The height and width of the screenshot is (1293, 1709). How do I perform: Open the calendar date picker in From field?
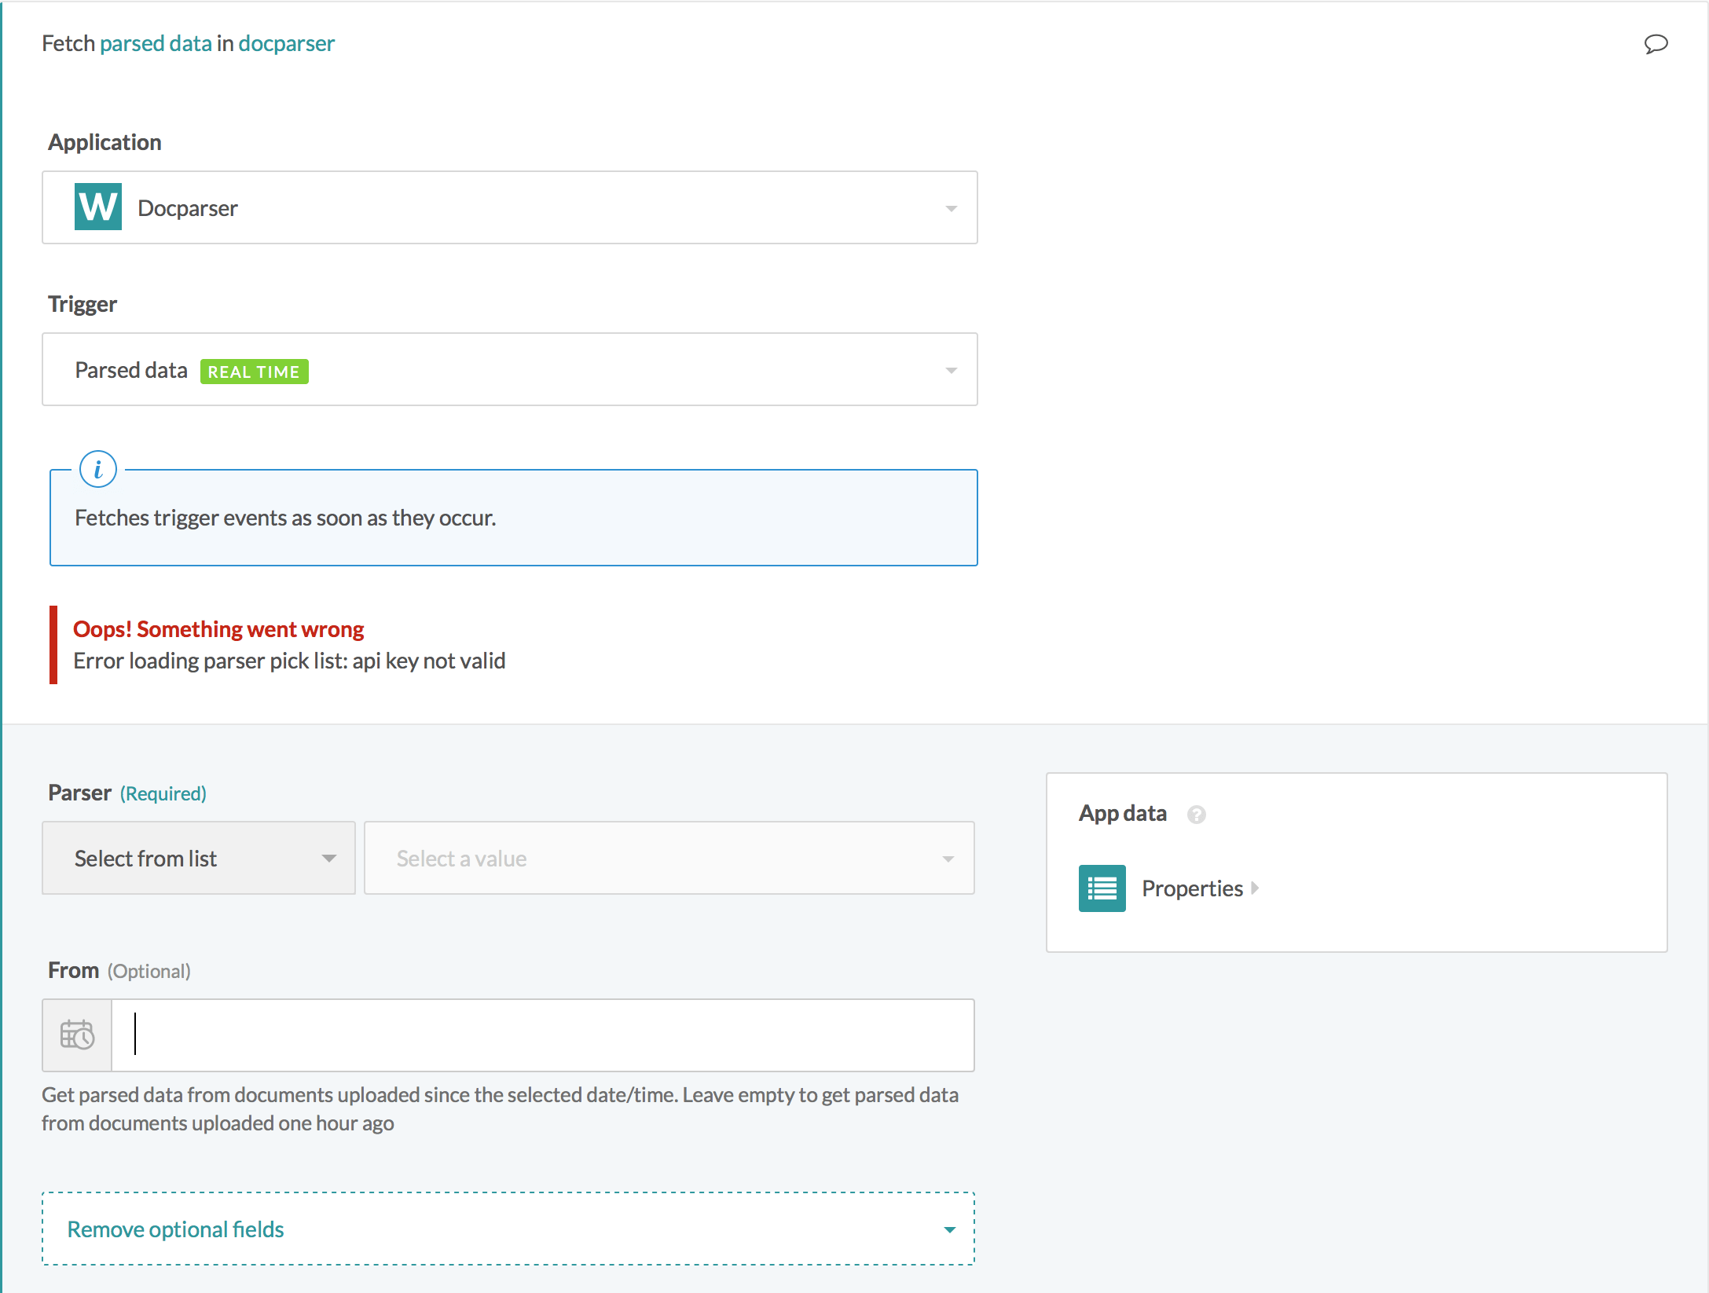(76, 1035)
